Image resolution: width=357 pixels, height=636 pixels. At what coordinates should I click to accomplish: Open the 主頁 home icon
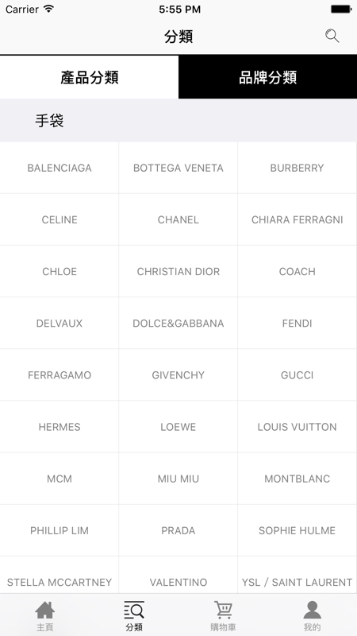click(44, 615)
